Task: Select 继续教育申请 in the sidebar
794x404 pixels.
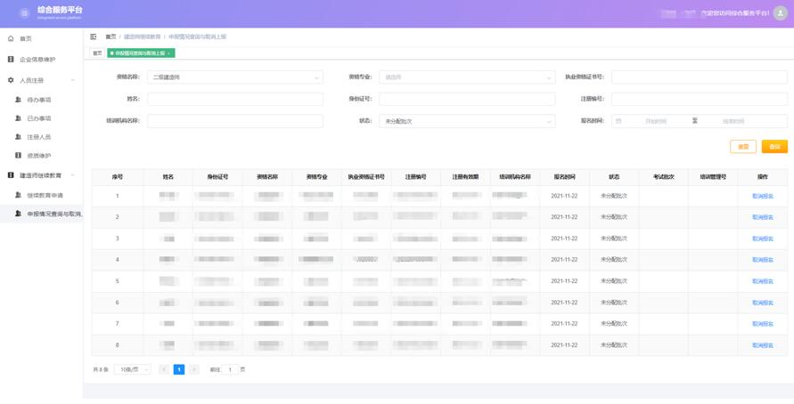Action: coord(45,195)
